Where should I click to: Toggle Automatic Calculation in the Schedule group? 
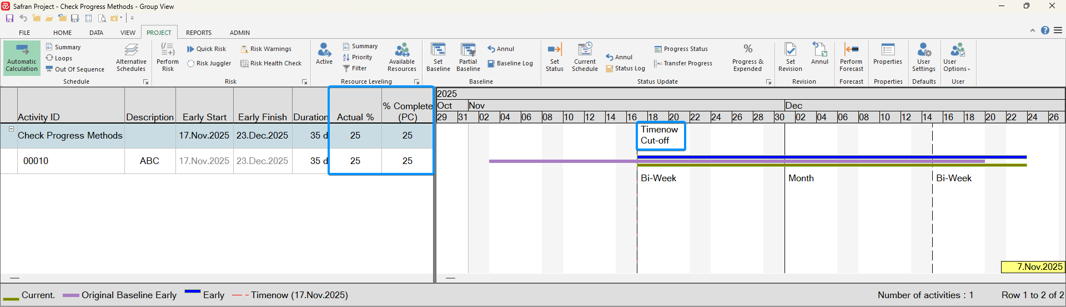click(x=22, y=58)
